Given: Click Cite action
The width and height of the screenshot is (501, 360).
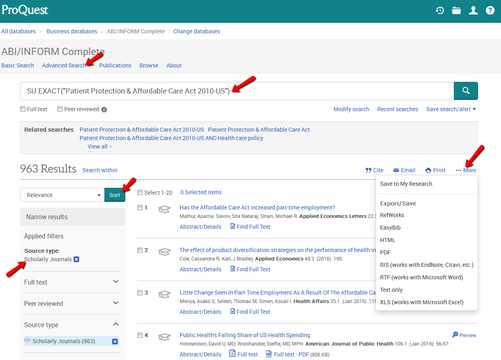Looking at the screenshot, I should (374, 170).
